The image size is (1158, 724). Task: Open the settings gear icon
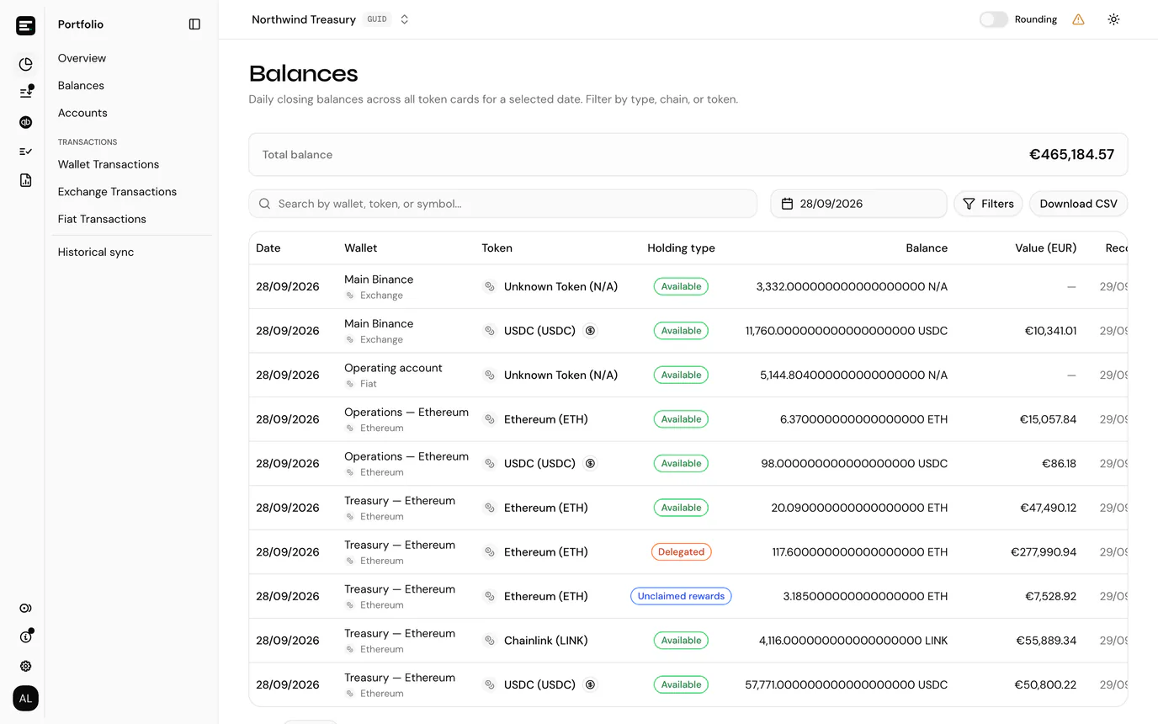tap(25, 666)
